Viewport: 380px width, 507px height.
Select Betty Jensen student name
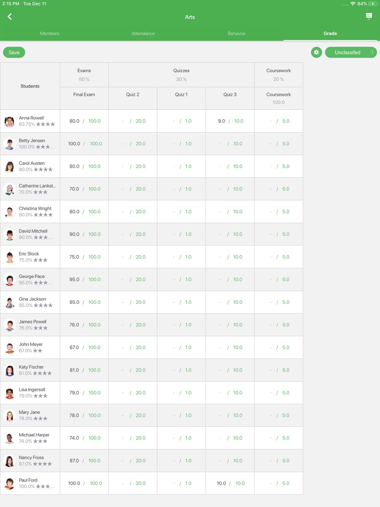click(32, 141)
